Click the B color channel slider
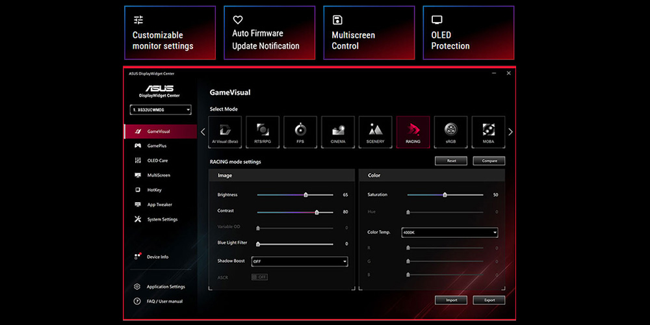The height and width of the screenshot is (325, 650). point(445,274)
